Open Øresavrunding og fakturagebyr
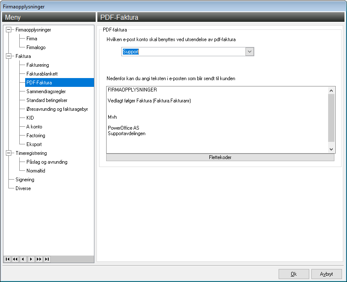This screenshot has height=282, width=347. (x=57, y=109)
